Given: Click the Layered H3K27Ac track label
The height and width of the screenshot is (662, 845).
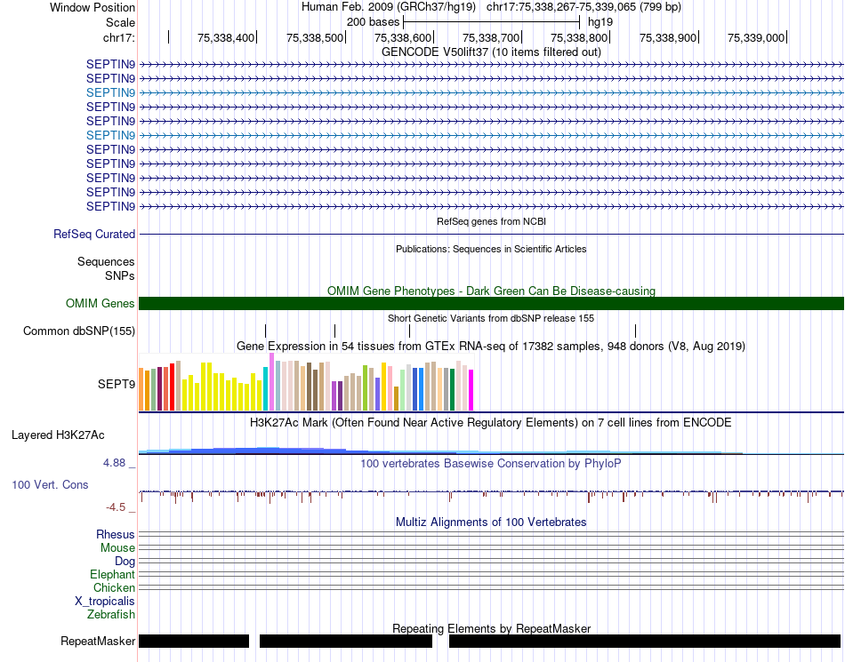Looking at the screenshot, I should (58, 435).
